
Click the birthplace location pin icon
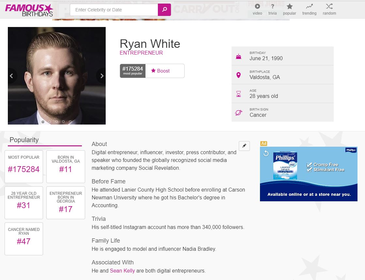tap(238, 75)
